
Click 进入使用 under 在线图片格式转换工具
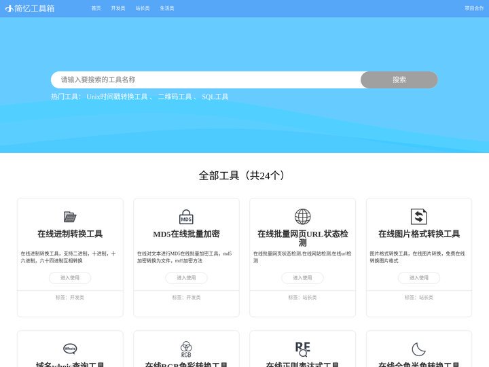[x=419, y=278]
